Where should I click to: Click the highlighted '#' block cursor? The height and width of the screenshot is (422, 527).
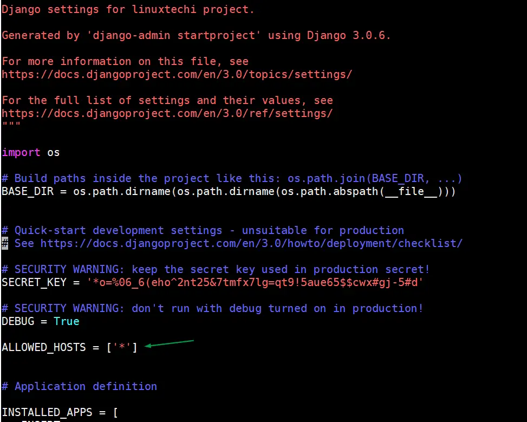point(4,243)
